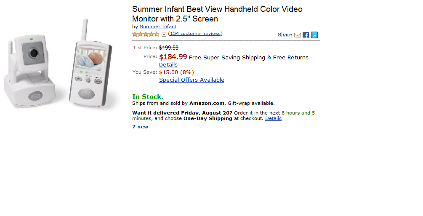Click the product title heading

[x=217, y=14]
